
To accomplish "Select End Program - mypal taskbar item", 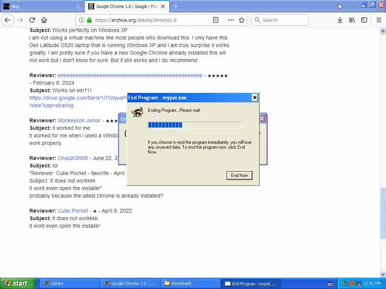I will click(x=251, y=284).
